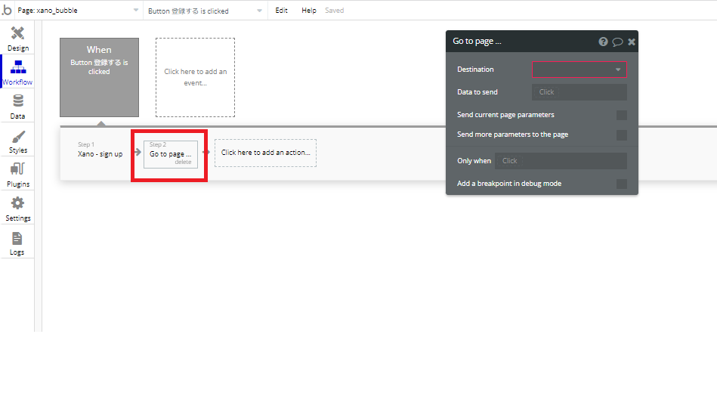The height and width of the screenshot is (396, 717).
Task: Open the Styles brush icon
Action: [x=18, y=137]
